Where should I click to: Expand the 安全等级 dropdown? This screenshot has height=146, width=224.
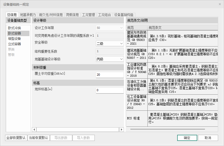click(x=109, y=43)
